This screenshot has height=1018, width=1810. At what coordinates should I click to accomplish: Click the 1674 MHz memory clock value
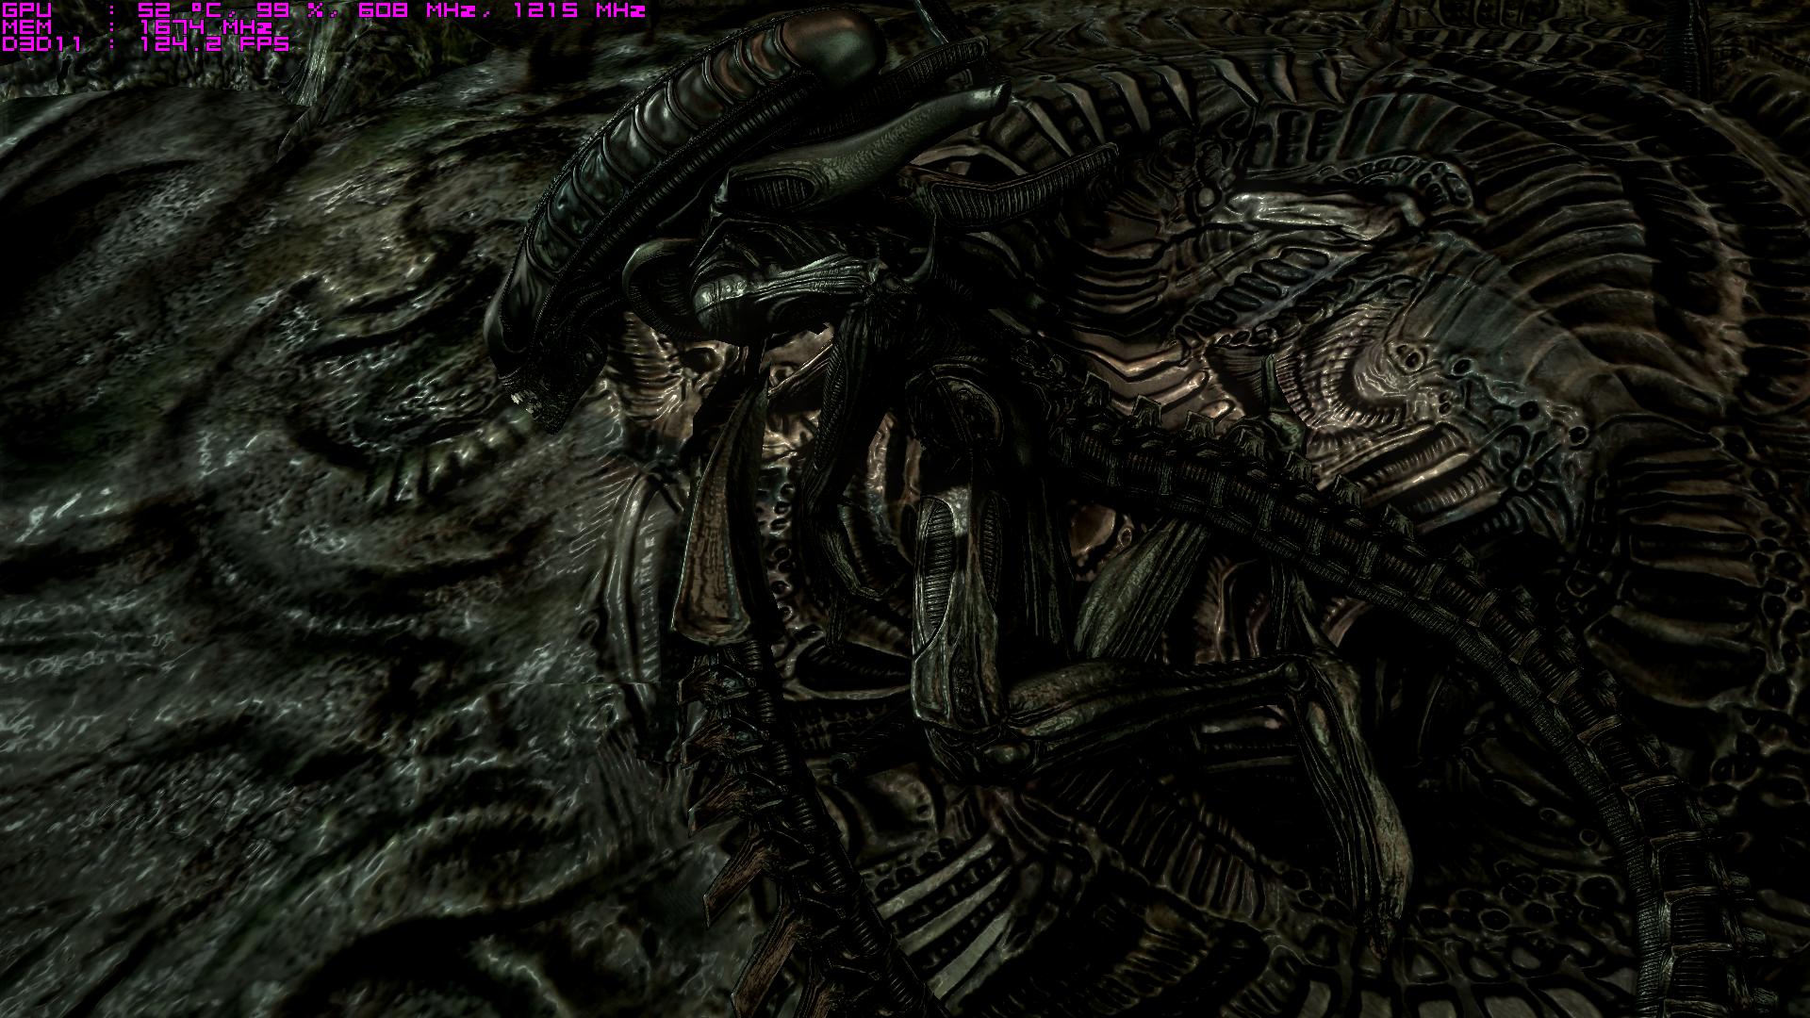[206, 27]
